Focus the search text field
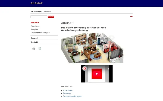 (x=39, y=17)
